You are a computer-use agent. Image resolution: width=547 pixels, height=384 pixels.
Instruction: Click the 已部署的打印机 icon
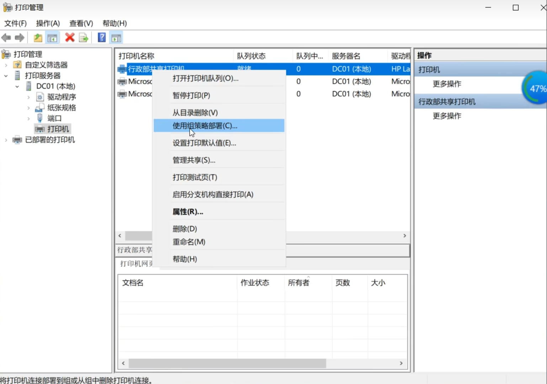[17, 140]
